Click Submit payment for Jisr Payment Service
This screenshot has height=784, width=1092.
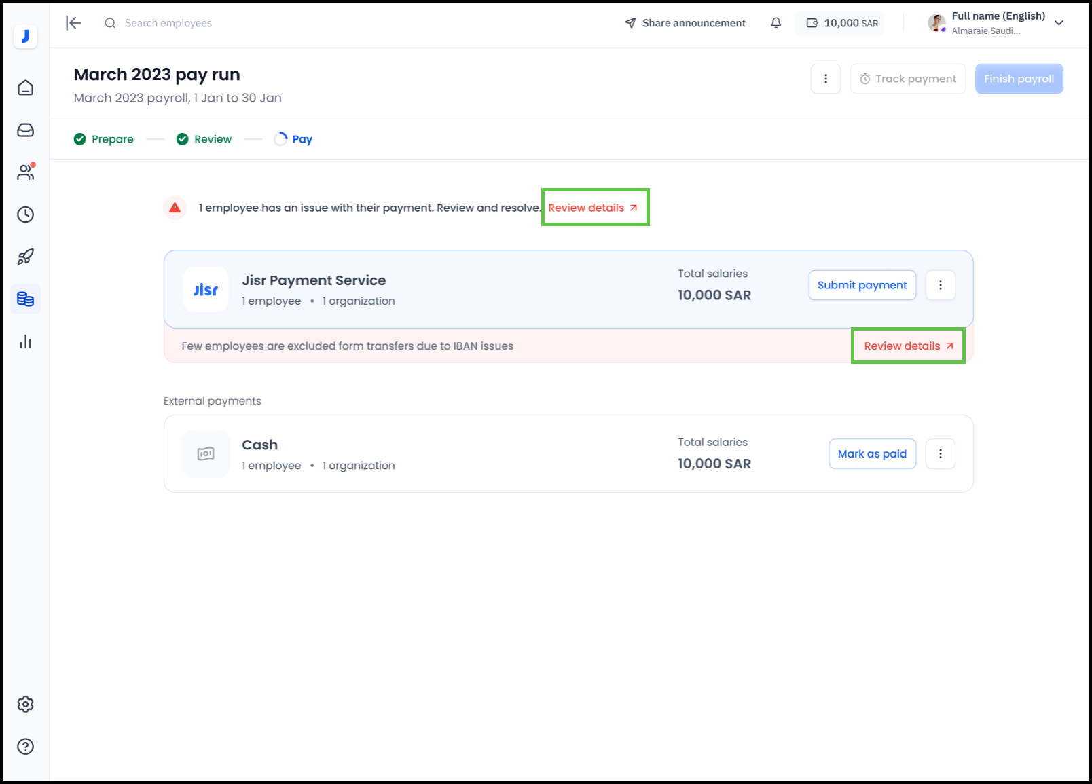(x=862, y=285)
